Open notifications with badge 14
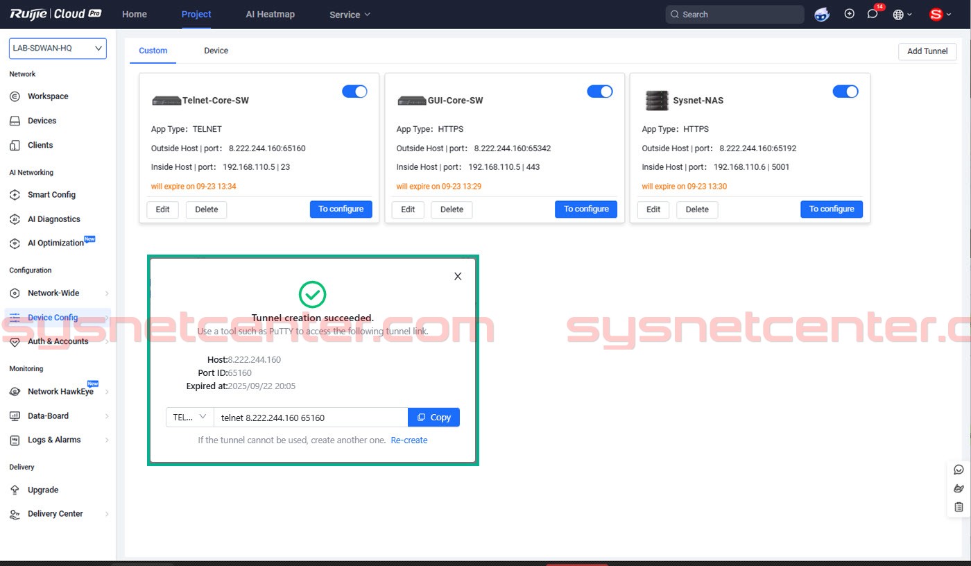 873,14
